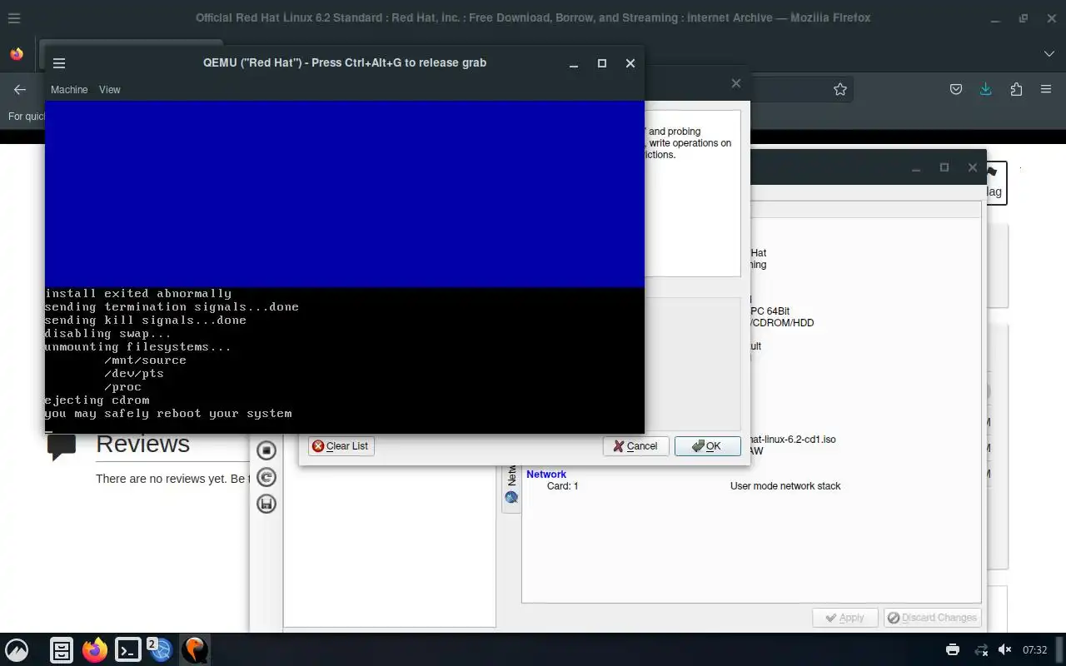This screenshot has width=1066, height=666.
Task: Click the save VM state icon in AQEMU
Action: point(266,504)
